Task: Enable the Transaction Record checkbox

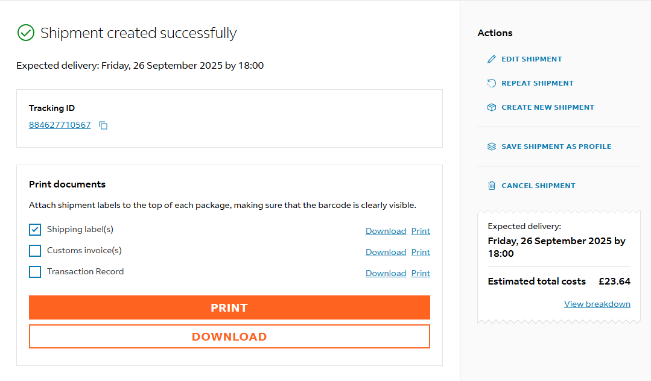Action: point(35,272)
